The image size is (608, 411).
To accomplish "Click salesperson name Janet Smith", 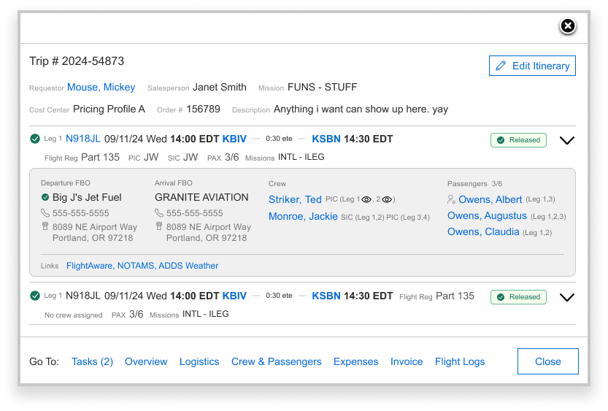I will pos(220,88).
